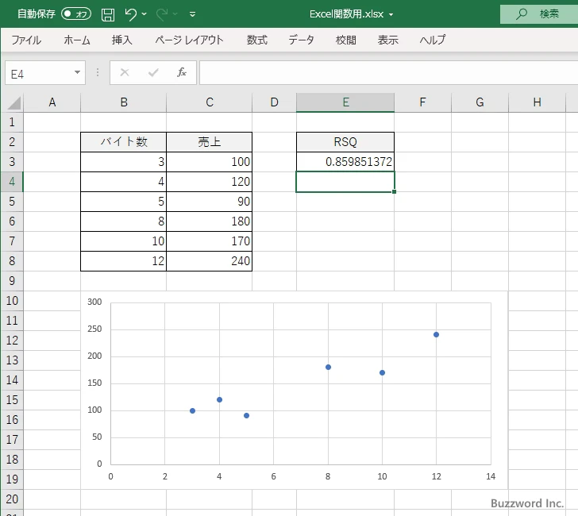Screen dimensions: 578x516
Task: Select column B header
Action: pyautogui.click(x=124, y=102)
